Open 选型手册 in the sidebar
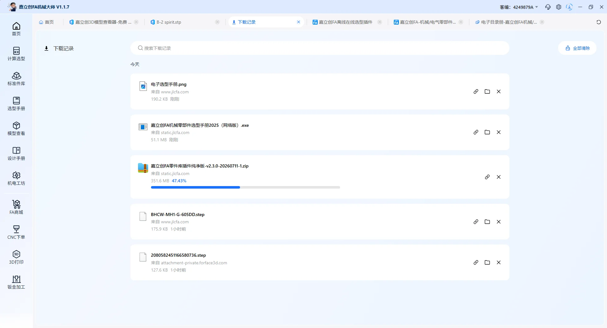Image resolution: width=607 pixels, height=328 pixels. click(16, 104)
